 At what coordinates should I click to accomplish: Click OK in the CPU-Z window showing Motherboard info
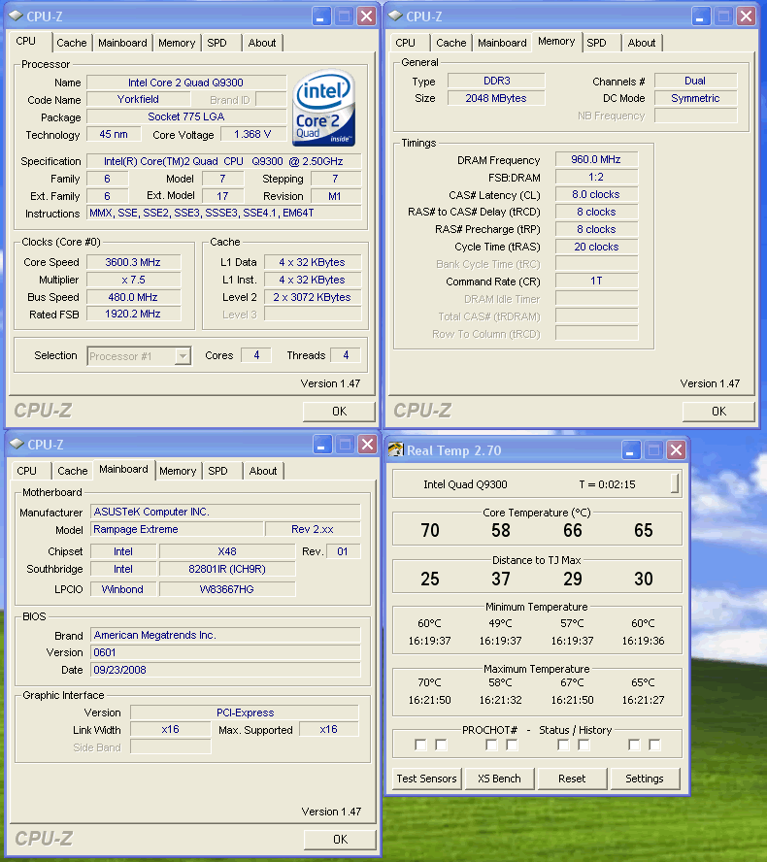tap(341, 840)
